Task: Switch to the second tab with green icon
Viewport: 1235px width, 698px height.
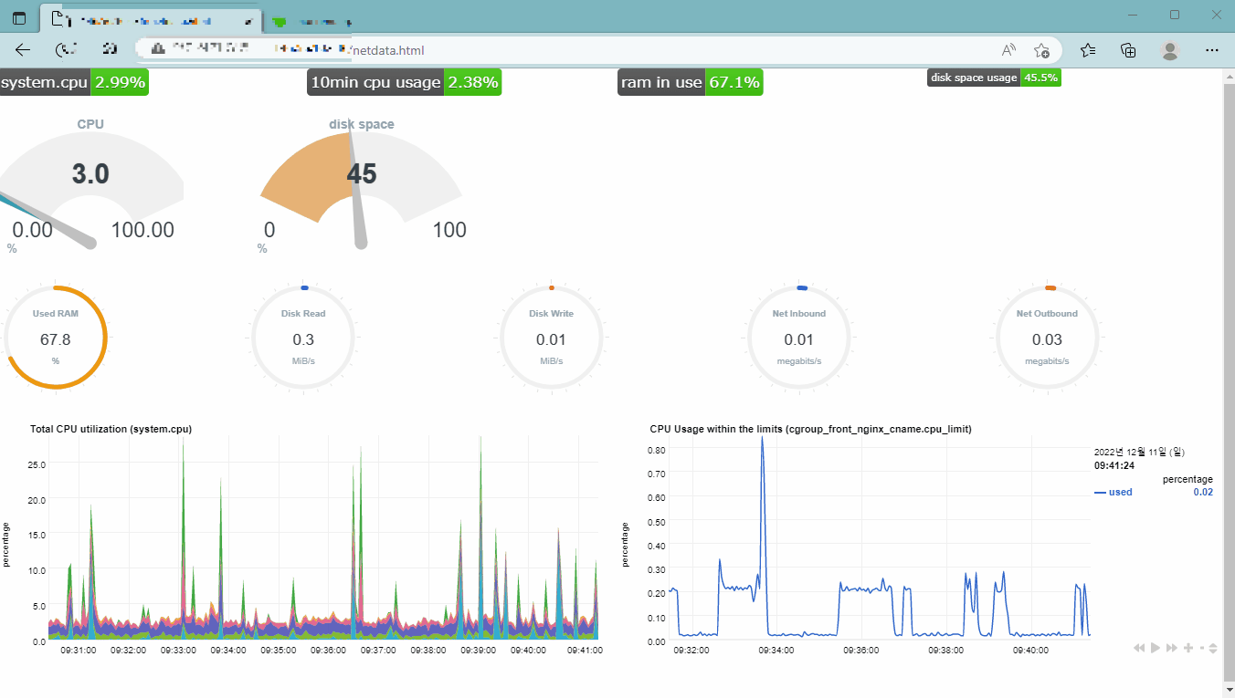Action: click(311, 20)
